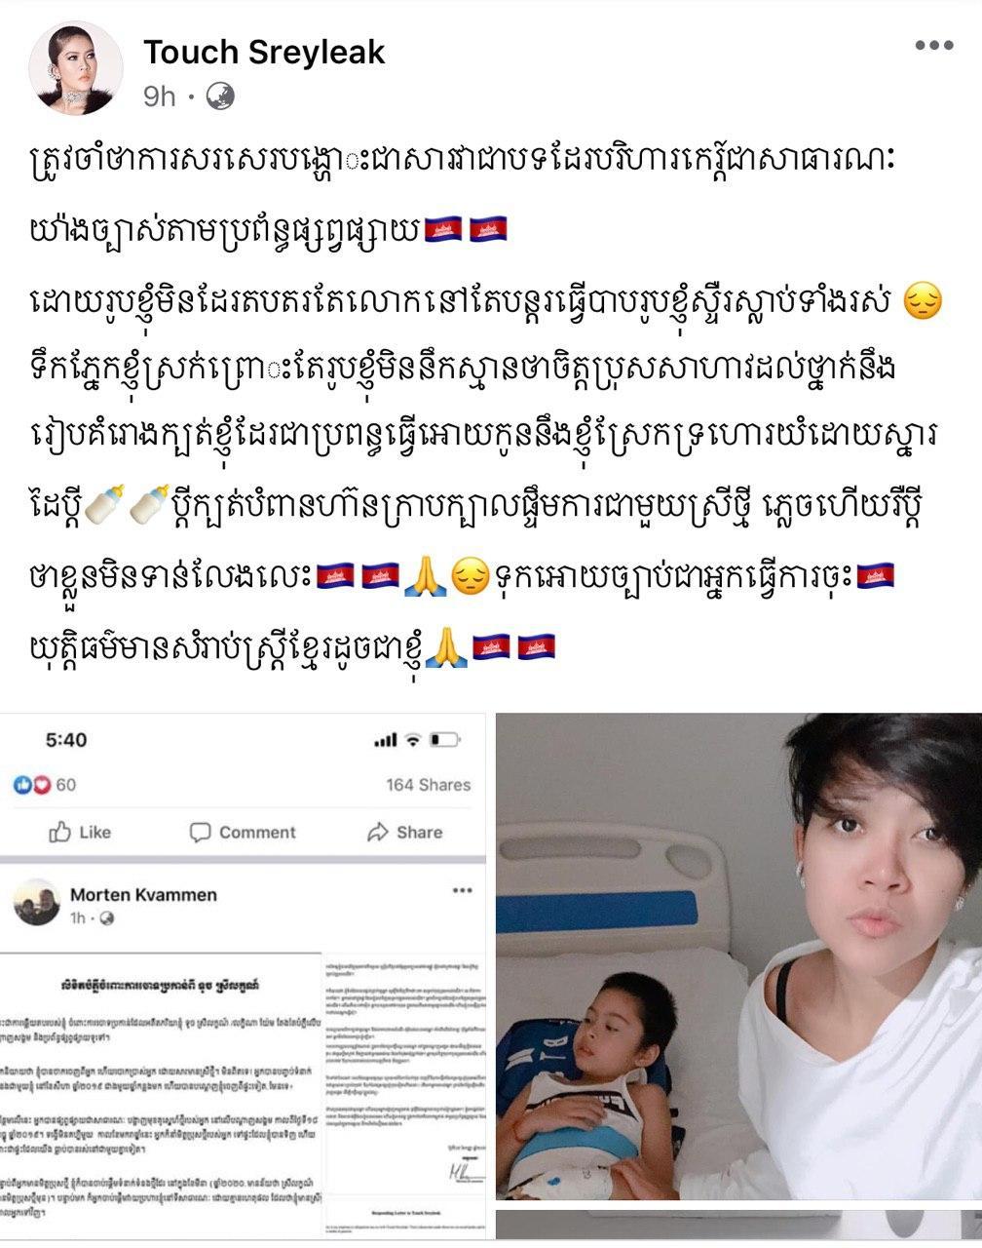982x1248 pixels.
Task: Tap the battery status icon in screenshot
Action: point(446,741)
